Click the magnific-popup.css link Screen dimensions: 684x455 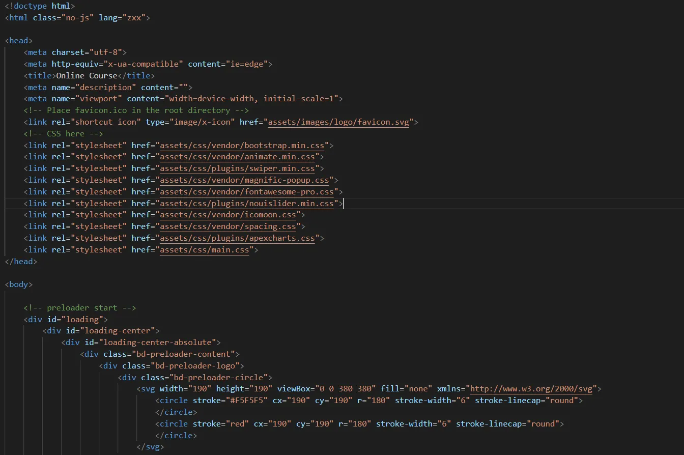pos(245,180)
